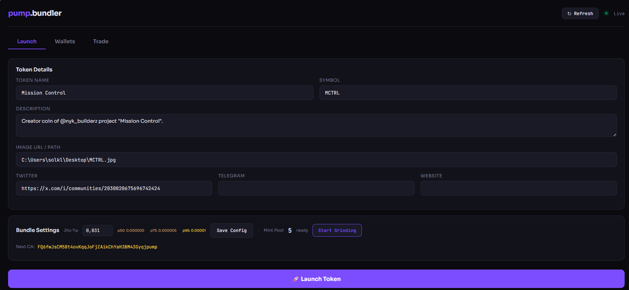Image resolution: width=629 pixels, height=290 pixels.
Task: Click the green Live status dot
Action: pos(606,13)
